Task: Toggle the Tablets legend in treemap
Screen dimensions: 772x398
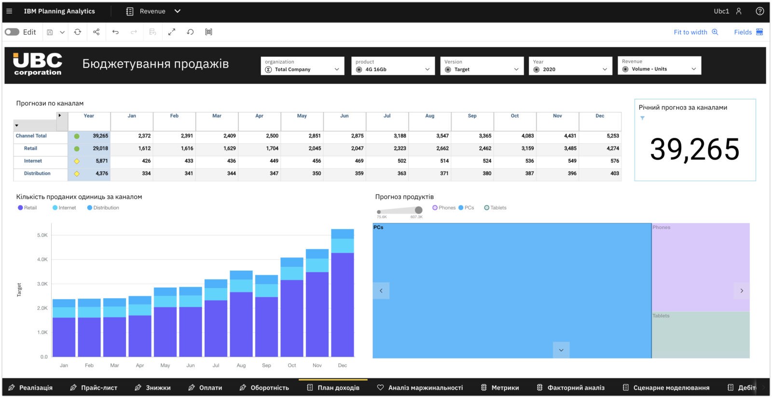Action: [x=496, y=208]
